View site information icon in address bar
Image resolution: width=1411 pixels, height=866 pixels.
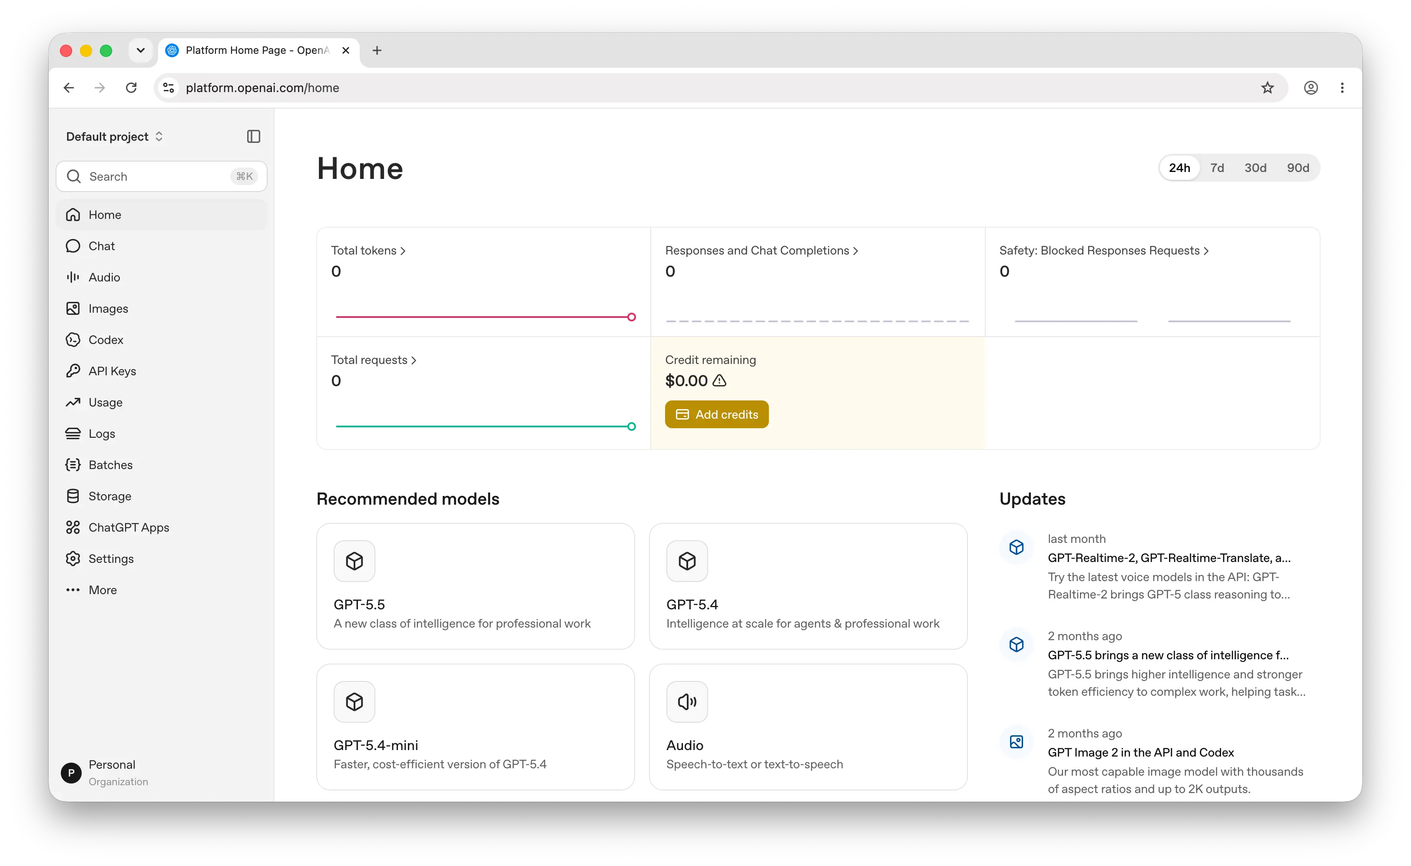click(169, 88)
